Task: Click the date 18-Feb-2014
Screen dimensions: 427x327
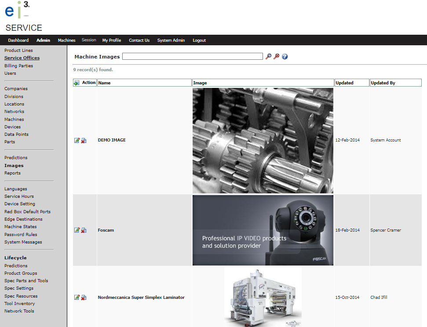Action: [347, 230]
